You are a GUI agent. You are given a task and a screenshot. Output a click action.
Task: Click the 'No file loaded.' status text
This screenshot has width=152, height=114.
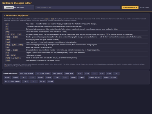pos(144,8)
